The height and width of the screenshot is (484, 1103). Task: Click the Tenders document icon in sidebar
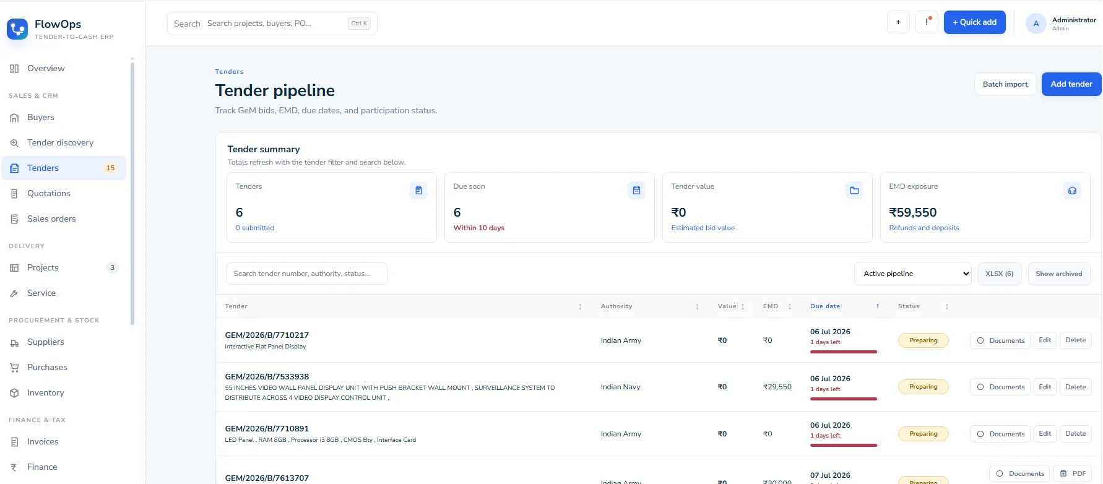pos(14,168)
